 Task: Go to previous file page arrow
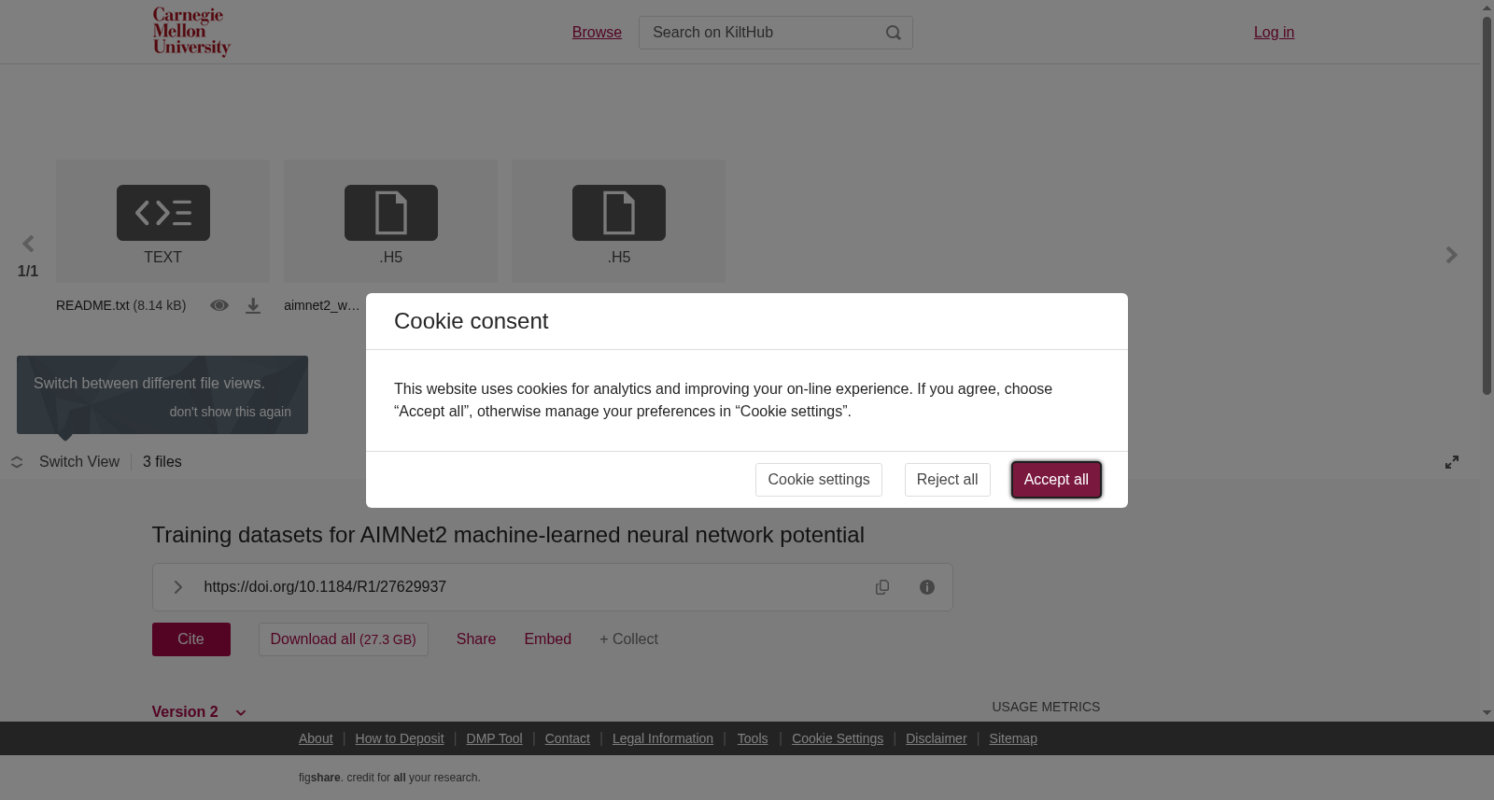(x=28, y=244)
